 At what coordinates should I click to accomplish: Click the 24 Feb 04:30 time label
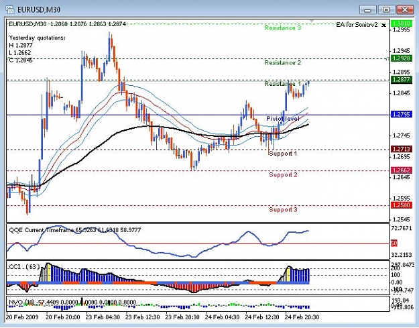(x=222, y=317)
